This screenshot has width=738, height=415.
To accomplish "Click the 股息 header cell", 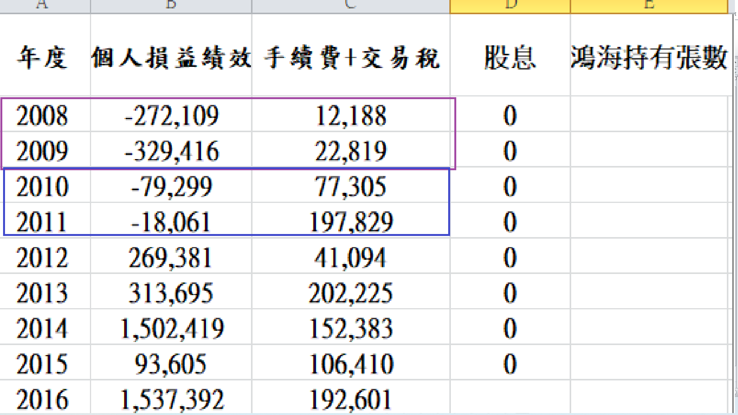I will [510, 58].
